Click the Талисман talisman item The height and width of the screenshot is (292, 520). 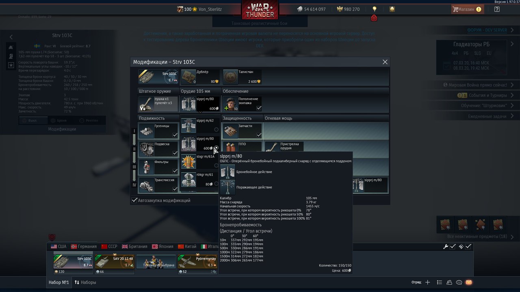coord(243,77)
